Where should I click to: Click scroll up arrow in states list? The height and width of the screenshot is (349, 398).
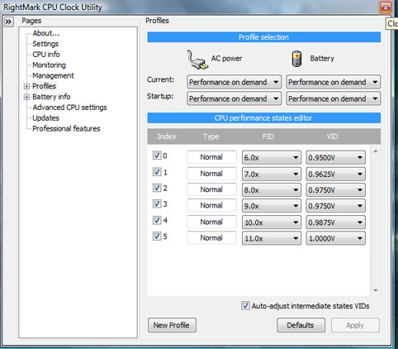(x=376, y=151)
